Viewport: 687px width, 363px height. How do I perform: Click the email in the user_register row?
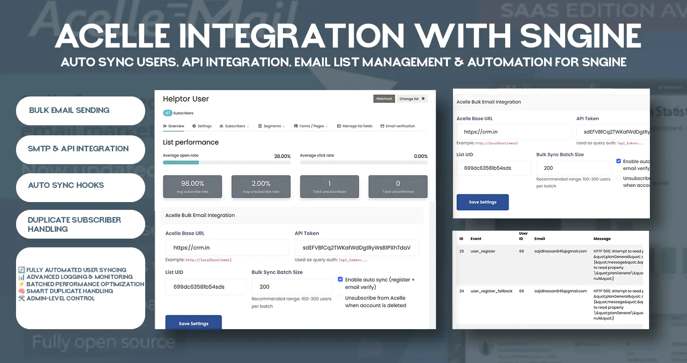click(561, 251)
